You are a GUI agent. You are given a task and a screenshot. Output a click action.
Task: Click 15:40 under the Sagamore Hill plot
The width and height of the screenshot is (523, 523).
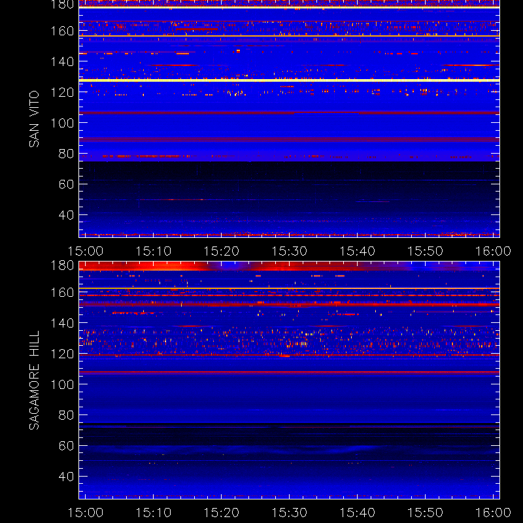click(x=357, y=513)
